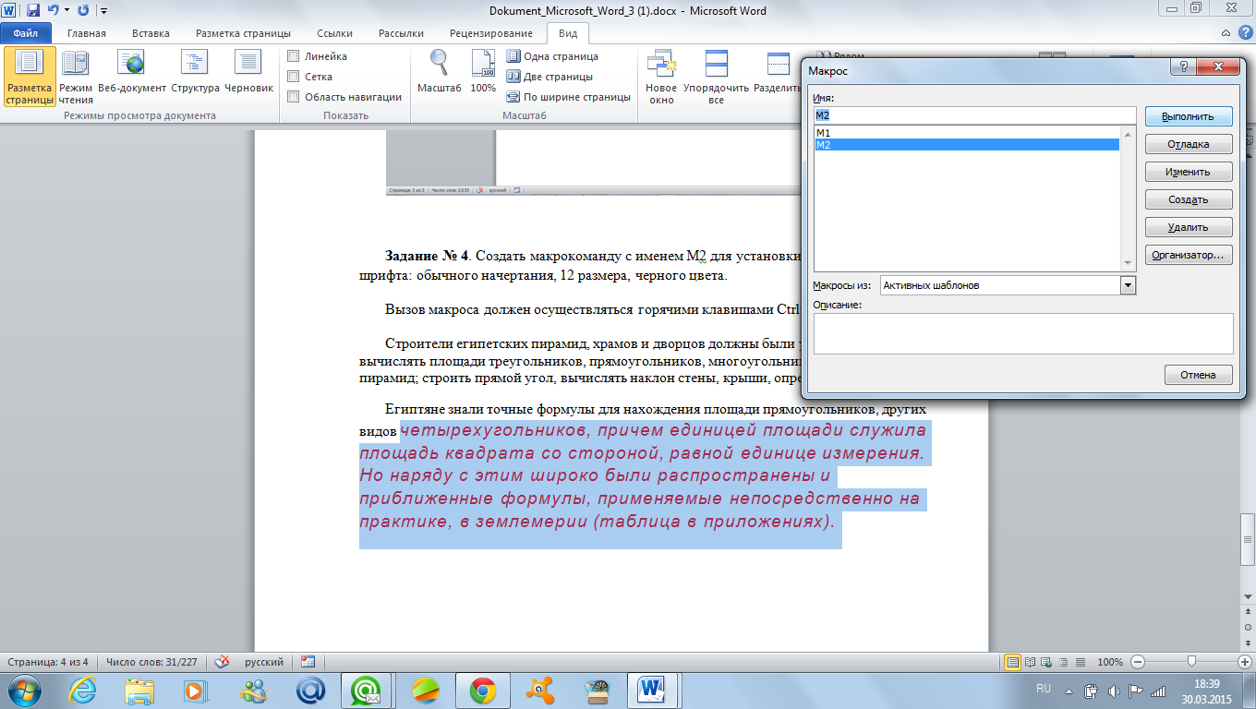Click the Отладка button
The image size is (1256, 709).
(x=1189, y=145)
